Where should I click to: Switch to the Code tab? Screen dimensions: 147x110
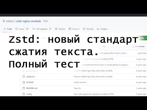point(8,29)
